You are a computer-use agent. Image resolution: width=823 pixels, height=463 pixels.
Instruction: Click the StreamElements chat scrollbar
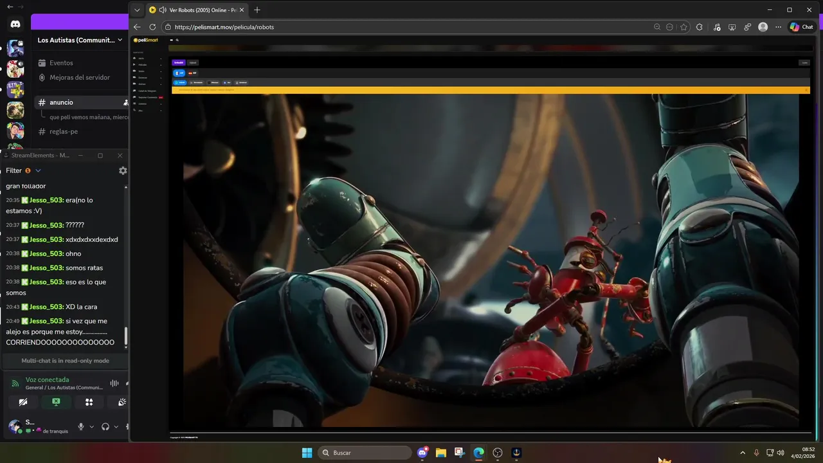126,336
